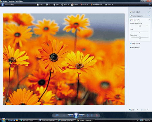Image resolution: width=152 pixels, height=122 pixels.
Task: Click the Back To Gallery arrow icon
Action: click(2, 4)
